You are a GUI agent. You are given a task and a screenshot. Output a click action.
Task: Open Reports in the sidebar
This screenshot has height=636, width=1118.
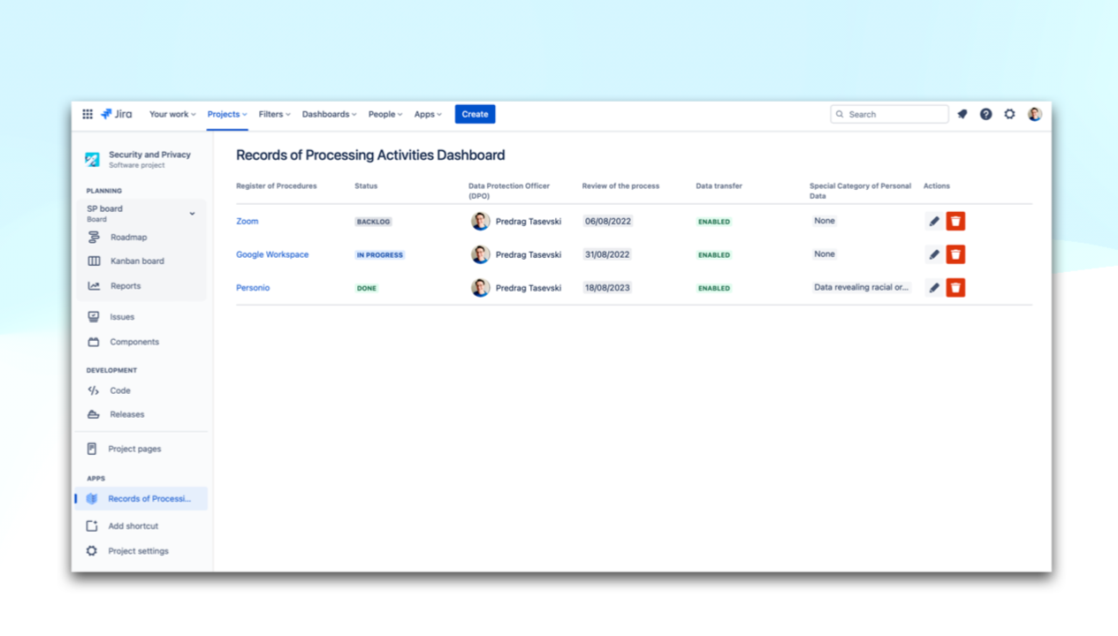125,286
